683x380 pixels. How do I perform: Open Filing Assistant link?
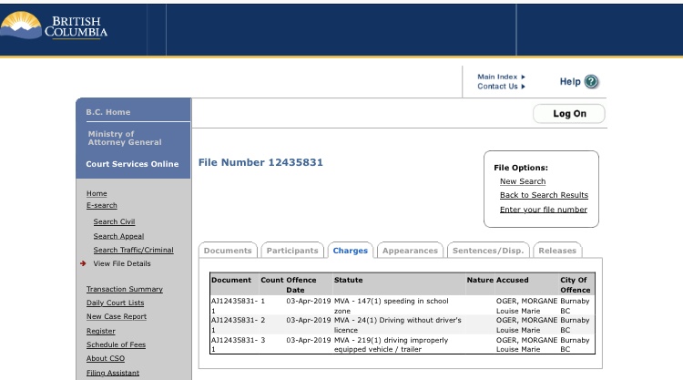click(113, 373)
